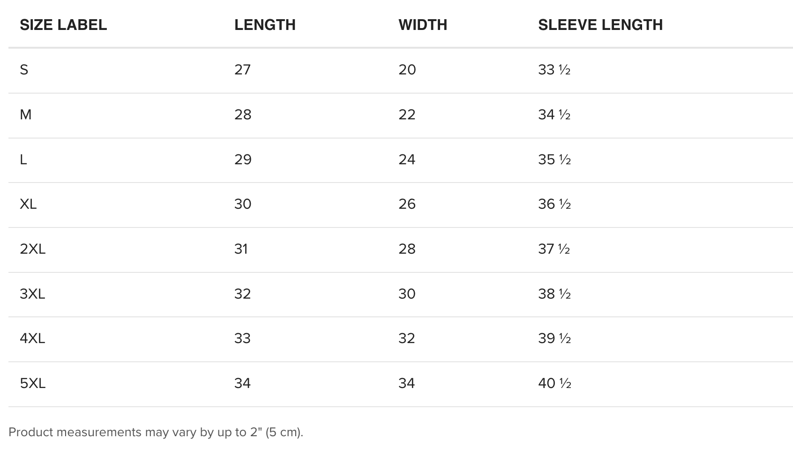The width and height of the screenshot is (793, 454).
Task: Select the S size row label
Action: [x=24, y=70]
